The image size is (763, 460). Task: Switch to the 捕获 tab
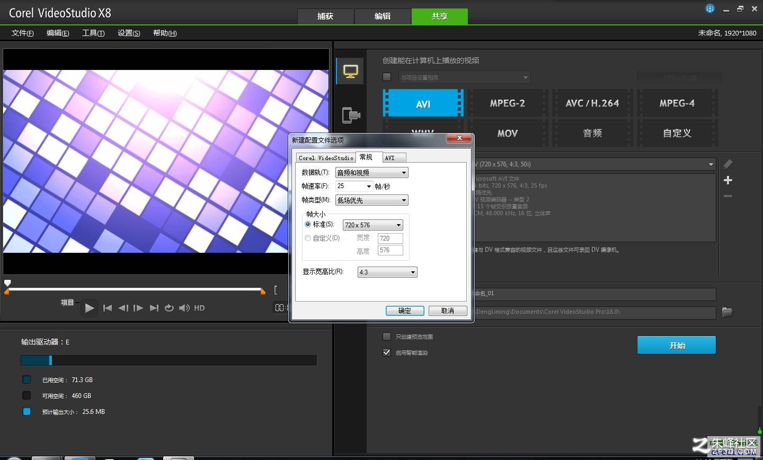coord(325,16)
